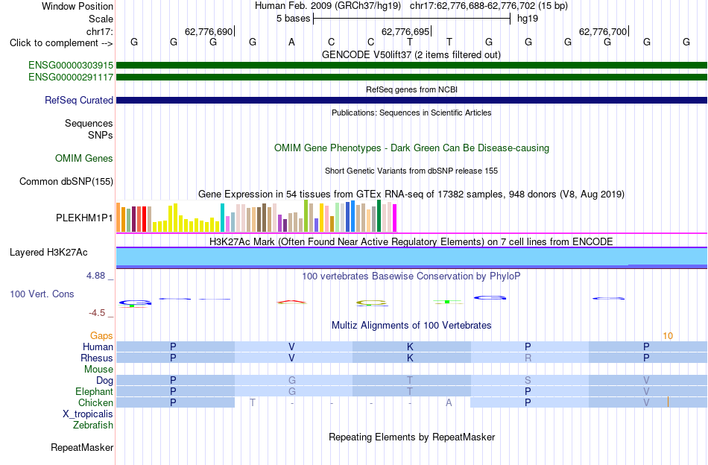Click the Publications Sequences in Scientific Articles title
The height and width of the screenshot is (465, 708).
point(411,113)
